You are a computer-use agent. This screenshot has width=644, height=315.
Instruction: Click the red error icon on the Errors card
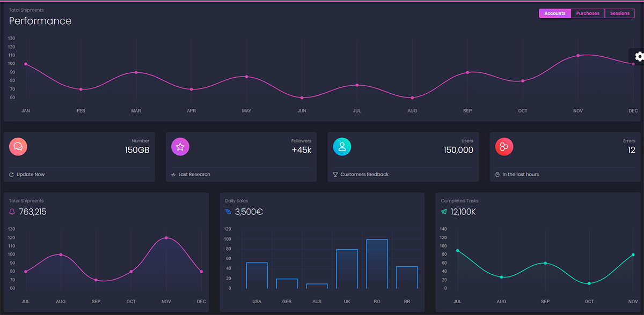(504, 146)
